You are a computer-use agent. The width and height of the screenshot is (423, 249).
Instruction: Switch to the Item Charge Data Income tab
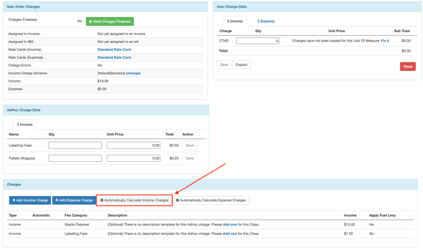tap(235, 21)
